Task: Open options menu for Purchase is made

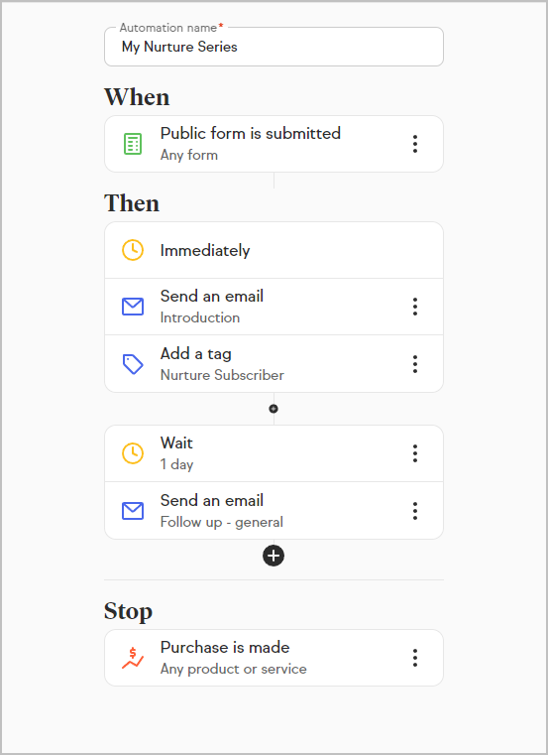Action: [415, 658]
